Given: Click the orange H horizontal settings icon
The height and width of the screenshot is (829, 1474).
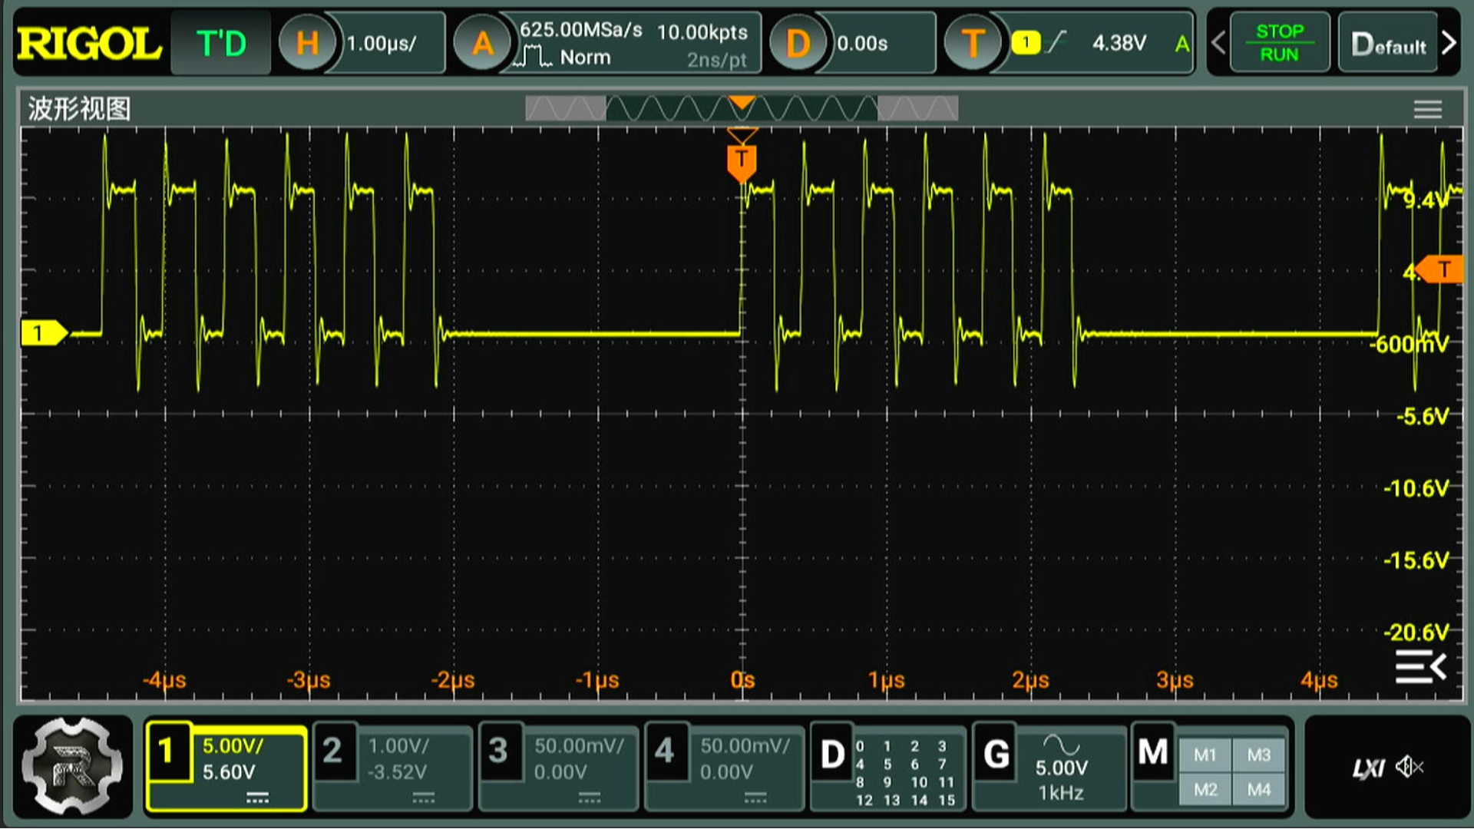Looking at the screenshot, I should [x=307, y=43].
